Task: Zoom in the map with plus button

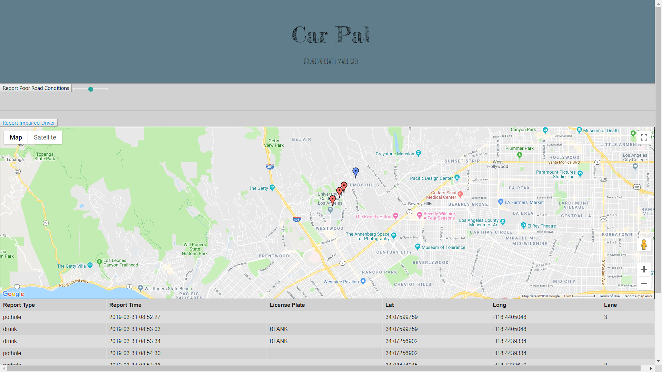Action: point(644,269)
